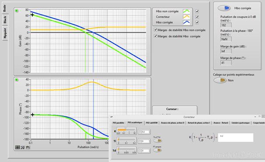Switch to the Black diagram tab
Image resolution: width=265 pixels, height=162 pixels.
click(5, 20)
